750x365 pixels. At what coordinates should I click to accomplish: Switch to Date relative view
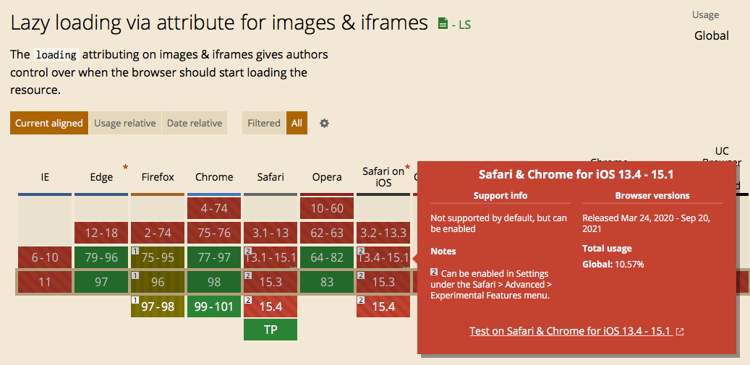point(195,124)
